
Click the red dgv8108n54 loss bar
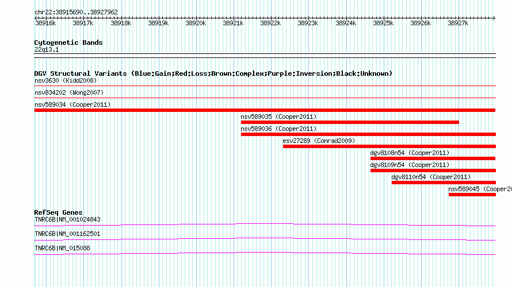(x=433, y=158)
